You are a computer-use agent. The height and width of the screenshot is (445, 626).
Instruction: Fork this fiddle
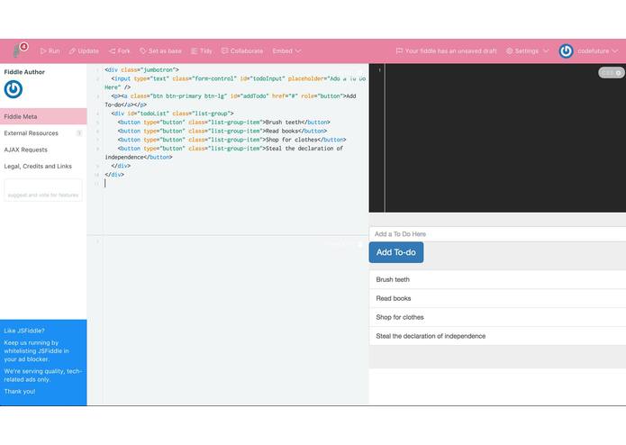[x=120, y=51]
